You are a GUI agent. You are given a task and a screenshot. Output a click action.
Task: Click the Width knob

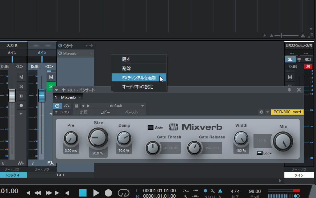click(241, 138)
